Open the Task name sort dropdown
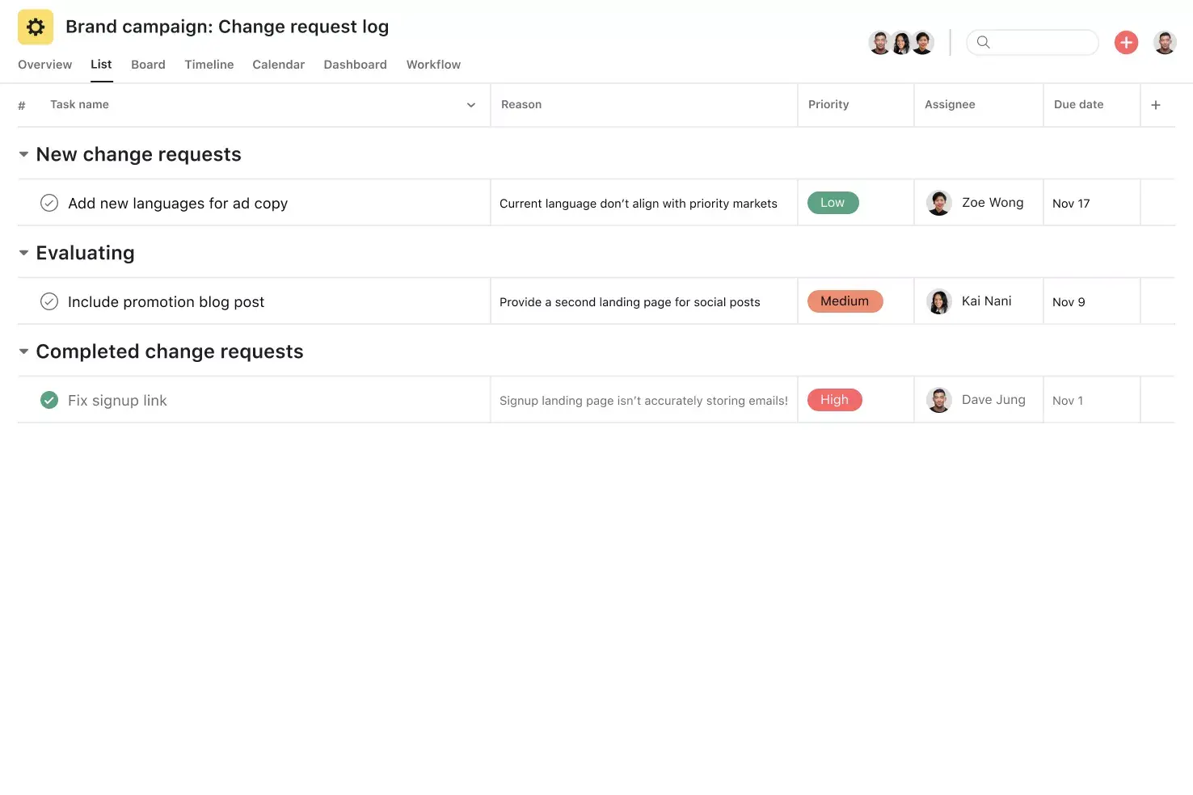This screenshot has height=795, width=1193. pos(470,104)
